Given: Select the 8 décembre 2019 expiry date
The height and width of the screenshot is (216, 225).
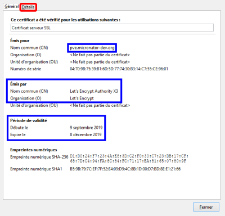Looking at the screenshot, I should 85,134.
